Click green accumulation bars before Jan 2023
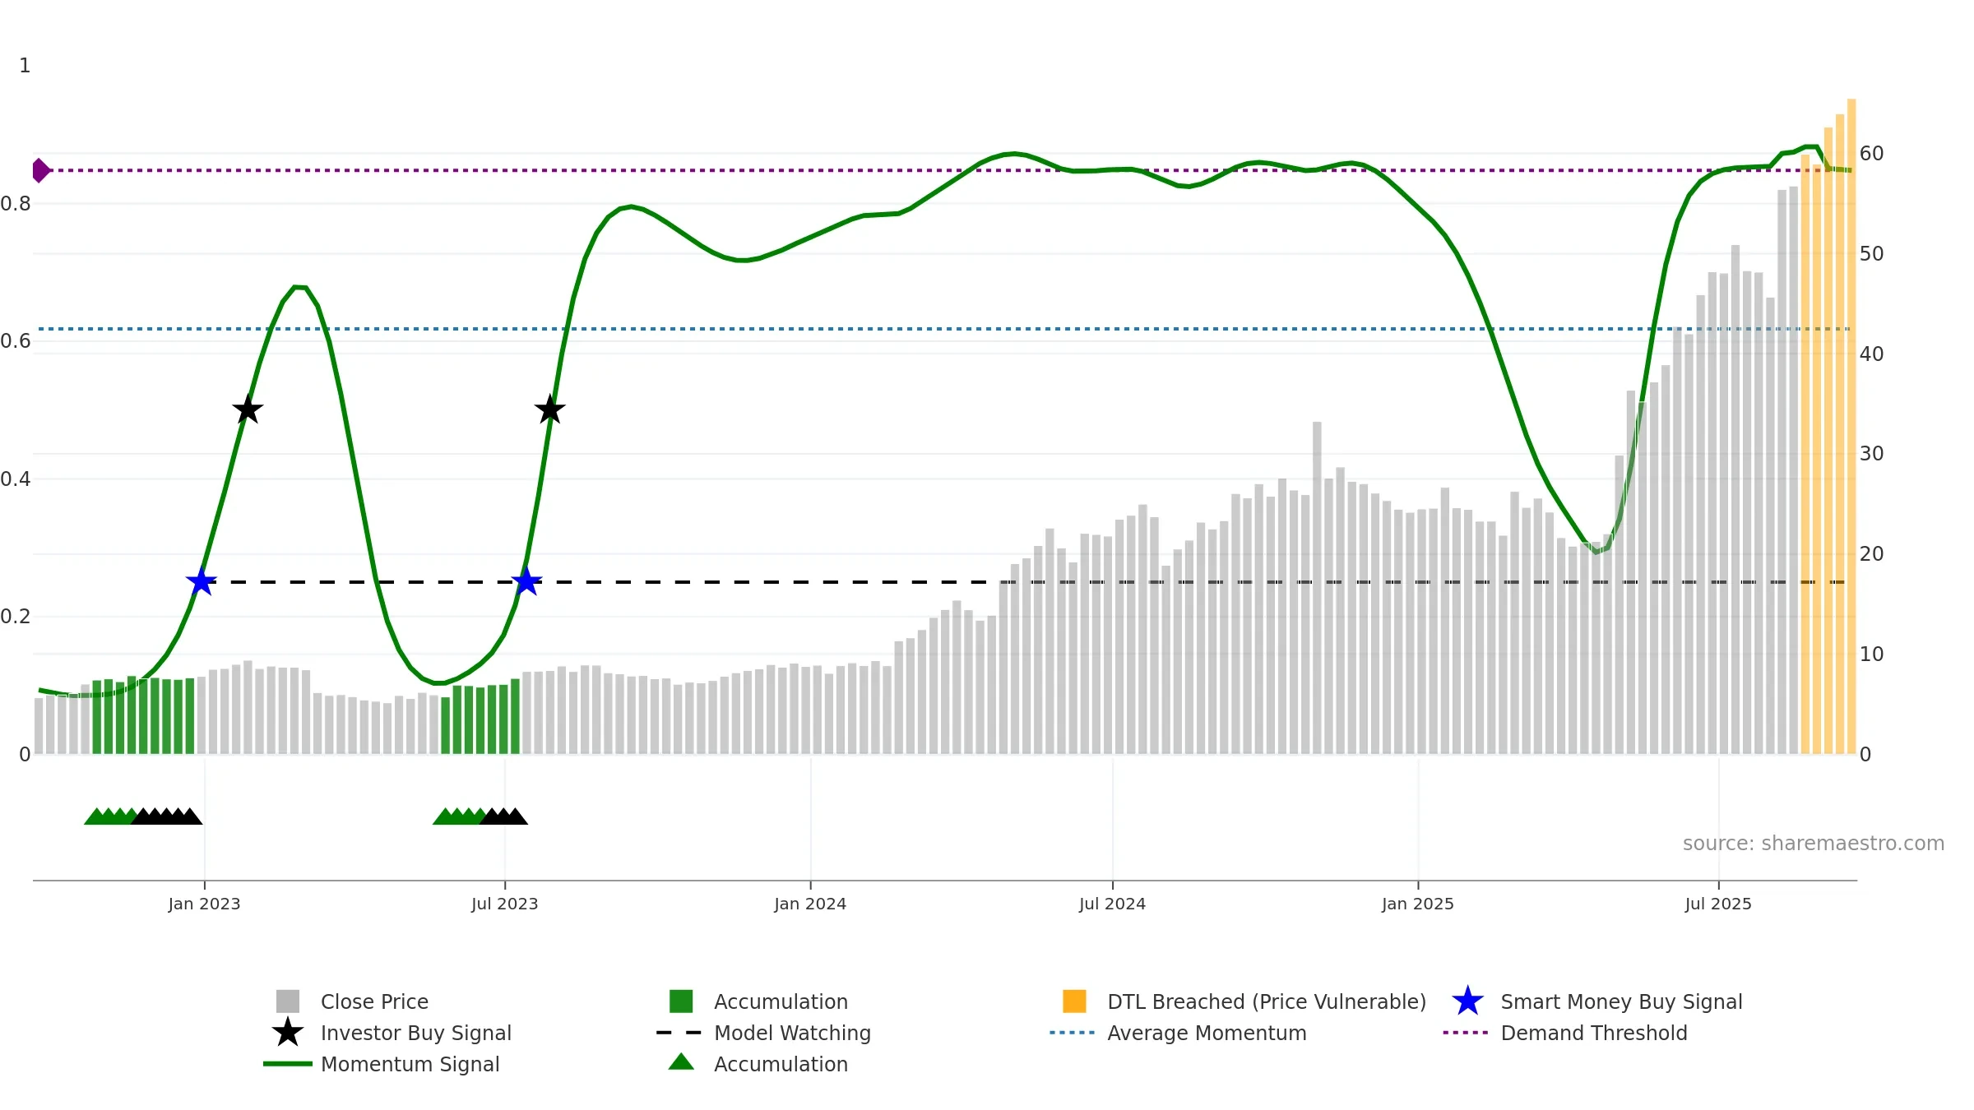Viewport: 1974px width, 1110px height. point(143,715)
